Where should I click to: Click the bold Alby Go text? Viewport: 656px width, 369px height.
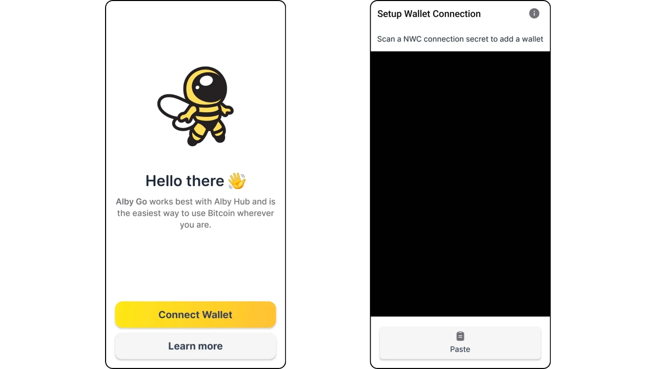click(131, 201)
